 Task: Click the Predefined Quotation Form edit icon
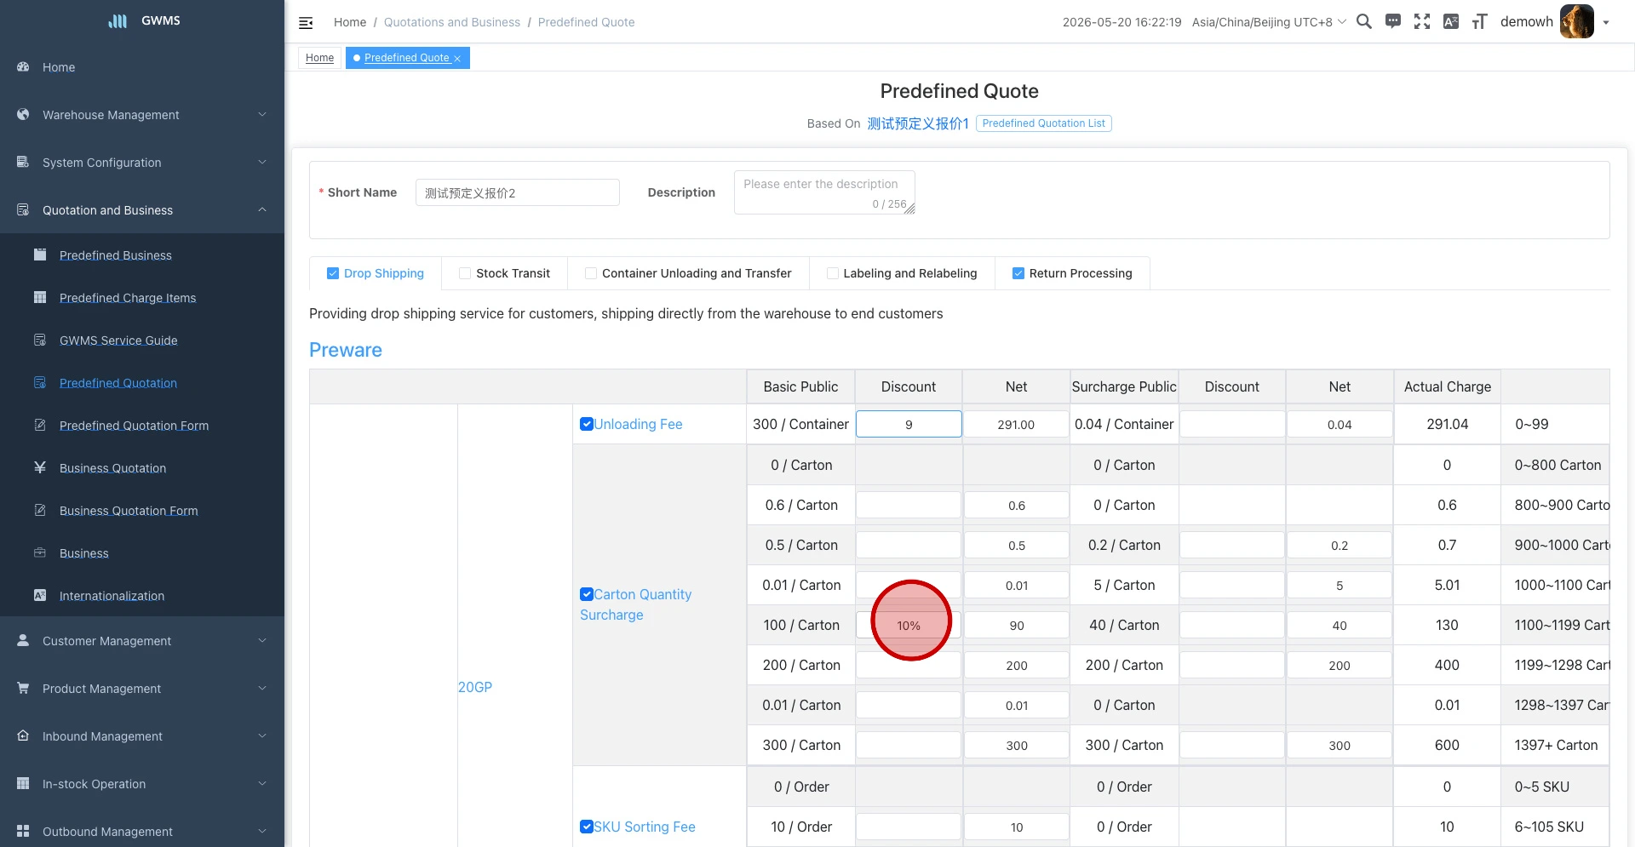[x=40, y=425]
